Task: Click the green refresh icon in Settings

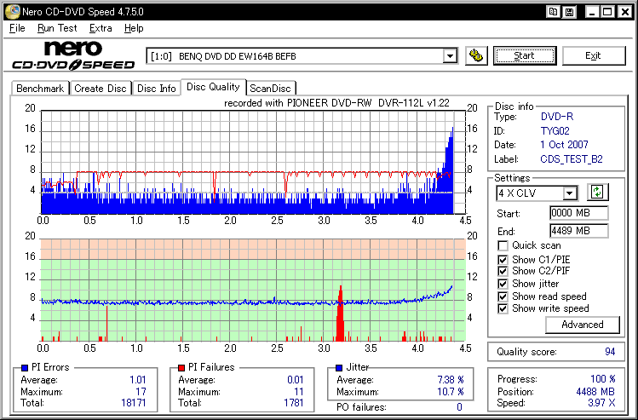Action: pyautogui.click(x=597, y=192)
